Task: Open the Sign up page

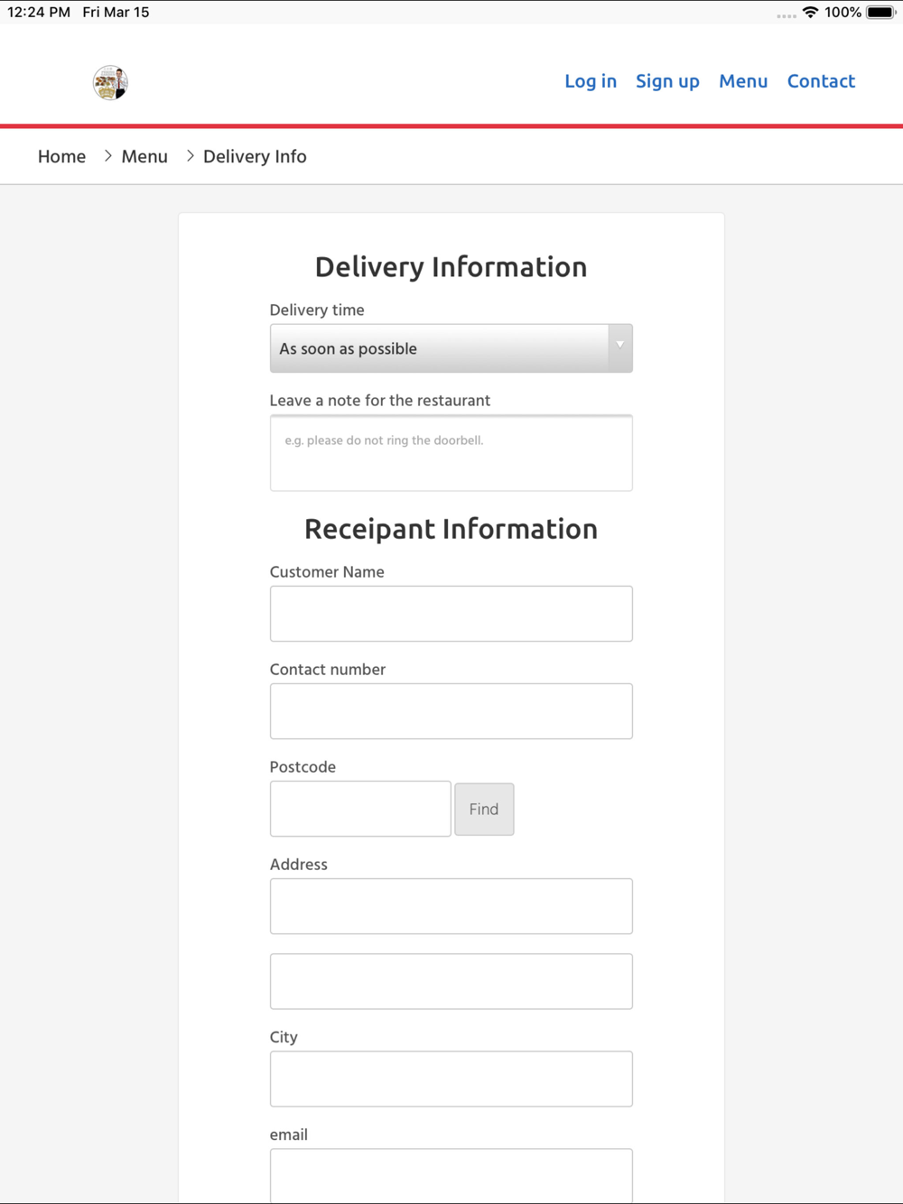Action: 667,81
